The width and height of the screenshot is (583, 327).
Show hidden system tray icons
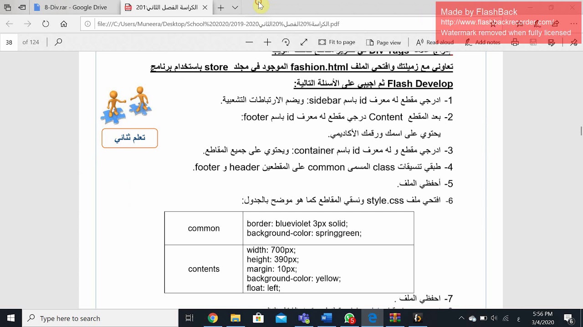coord(461,318)
